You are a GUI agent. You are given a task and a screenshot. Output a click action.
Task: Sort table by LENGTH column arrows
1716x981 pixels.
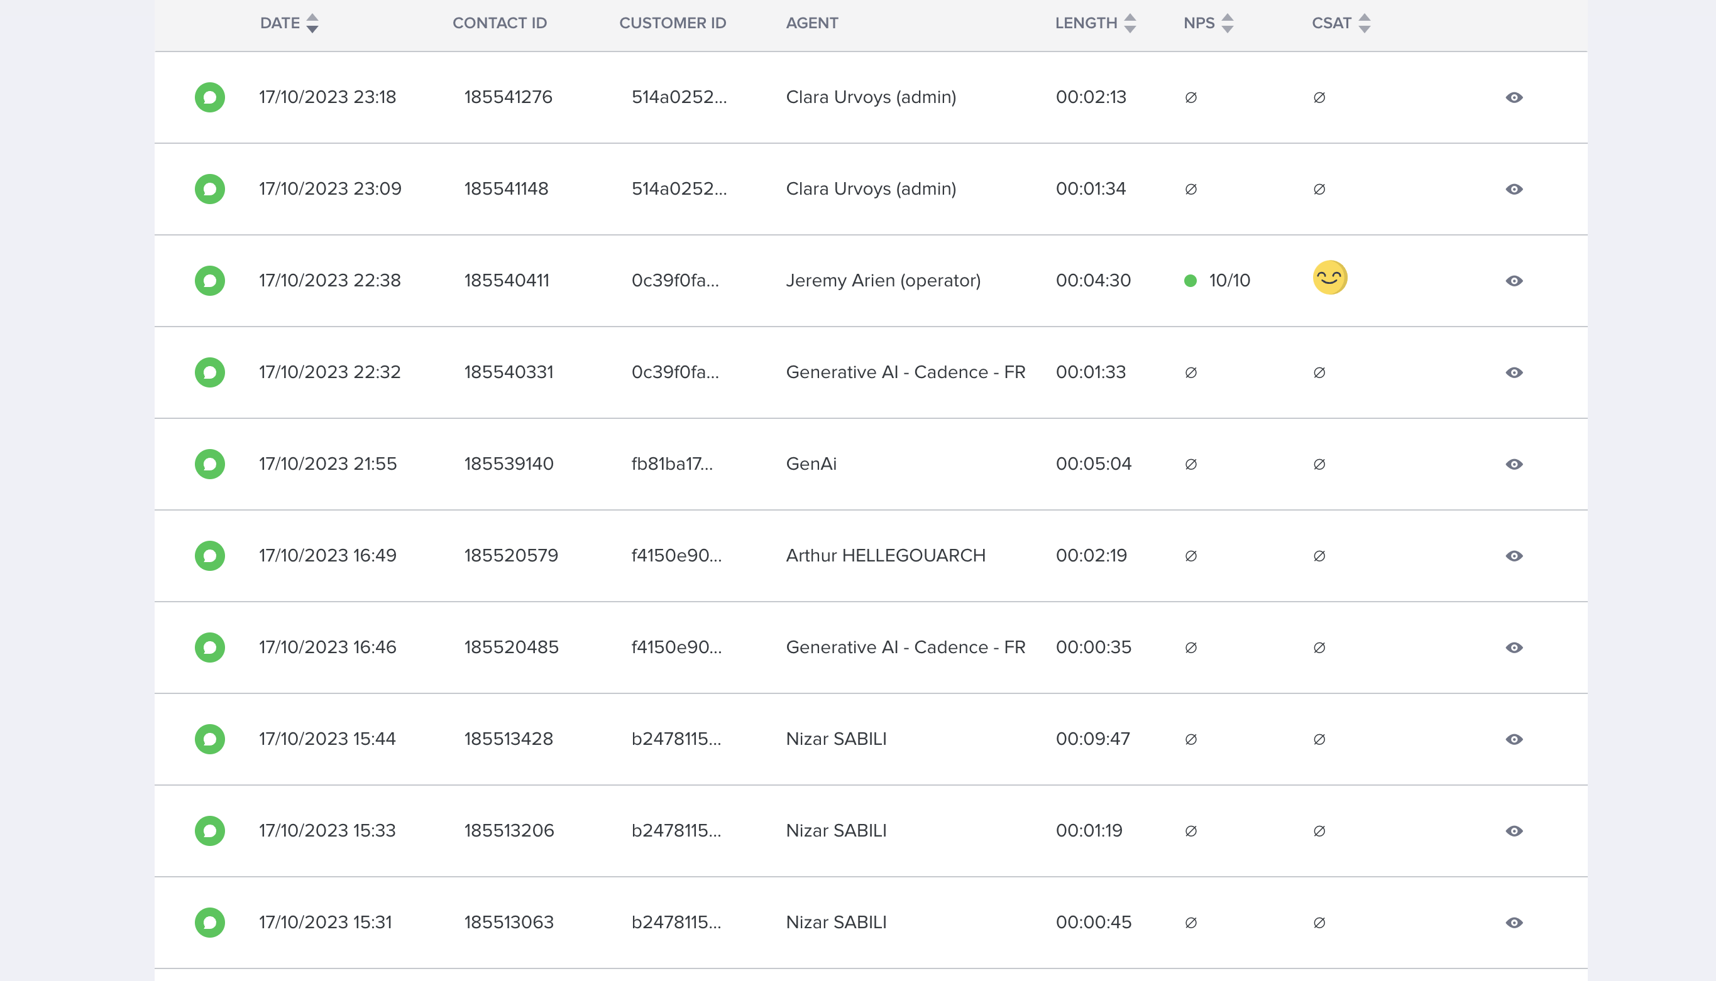1130,23
